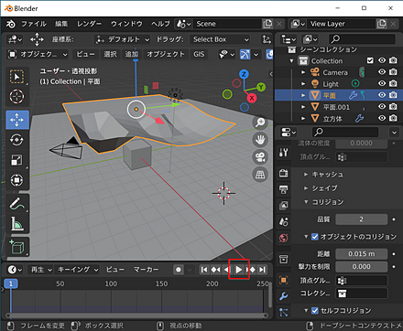The width and height of the screenshot is (403, 331).
Task: Click the 品質 value field
Action: click(362, 219)
